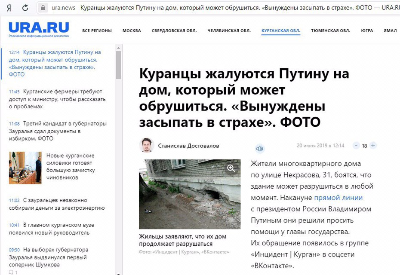Reload the page with the refresh icon

pyautogui.click(x=25, y=8)
